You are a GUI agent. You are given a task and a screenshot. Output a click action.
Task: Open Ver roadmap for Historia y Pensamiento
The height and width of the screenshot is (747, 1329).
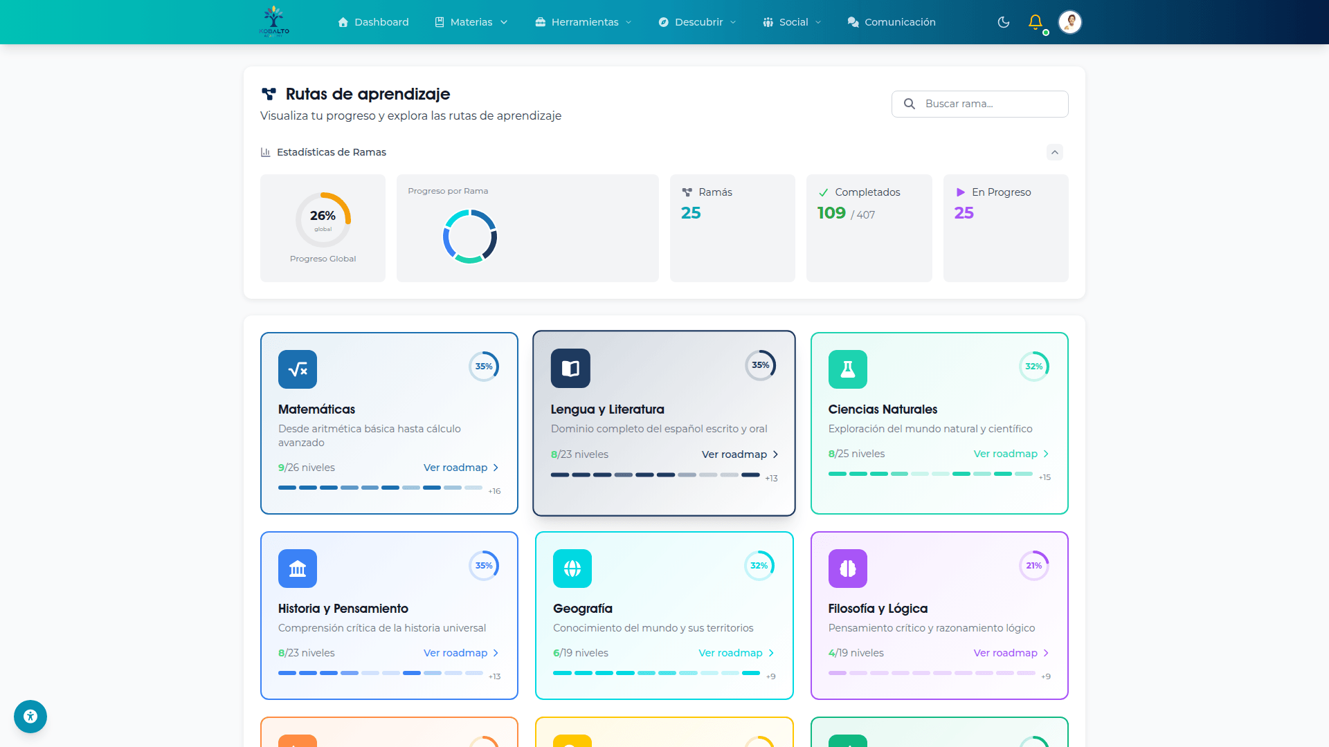point(461,653)
